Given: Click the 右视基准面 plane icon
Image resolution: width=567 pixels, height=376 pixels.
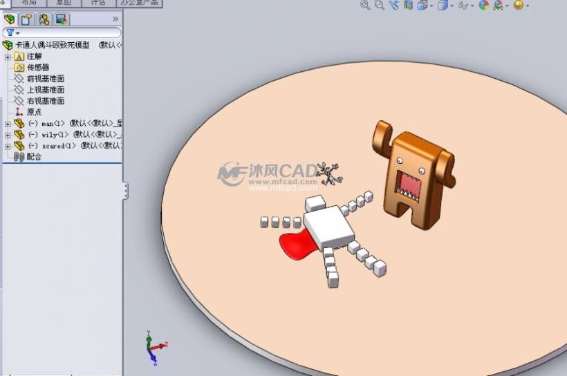Looking at the screenshot, I should click(x=19, y=101).
